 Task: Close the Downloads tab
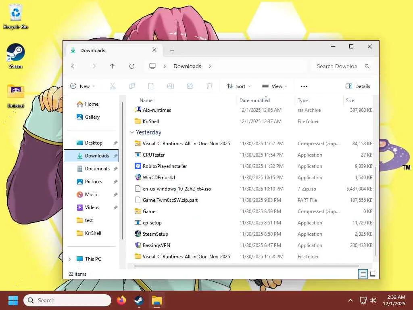point(154,50)
